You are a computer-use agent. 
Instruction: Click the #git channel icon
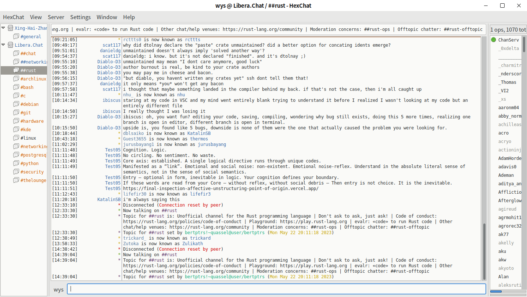click(x=16, y=112)
